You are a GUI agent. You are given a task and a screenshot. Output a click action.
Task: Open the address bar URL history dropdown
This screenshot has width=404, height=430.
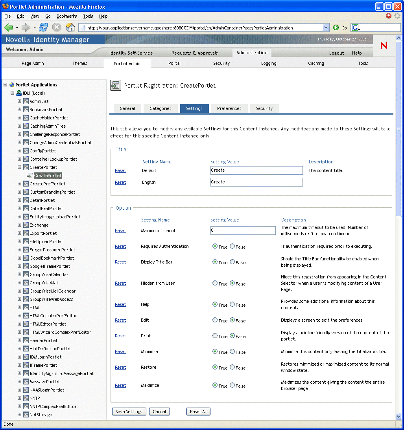pos(326,27)
